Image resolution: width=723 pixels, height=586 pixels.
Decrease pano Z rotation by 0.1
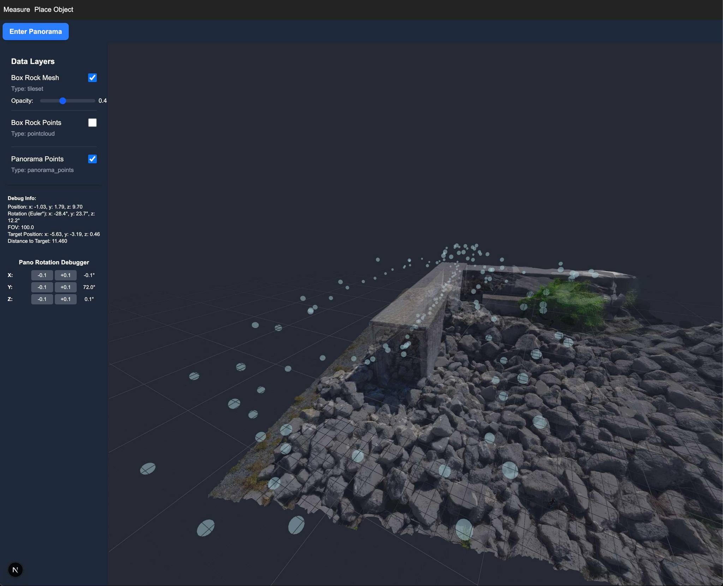point(42,299)
